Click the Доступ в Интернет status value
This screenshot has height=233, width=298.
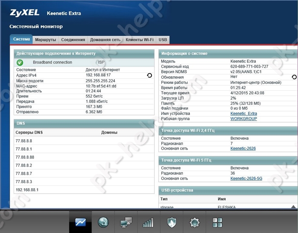click(x=103, y=70)
